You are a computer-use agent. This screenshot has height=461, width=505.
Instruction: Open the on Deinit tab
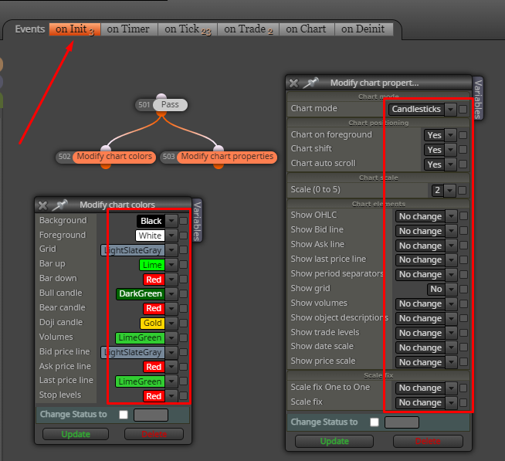(363, 29)
